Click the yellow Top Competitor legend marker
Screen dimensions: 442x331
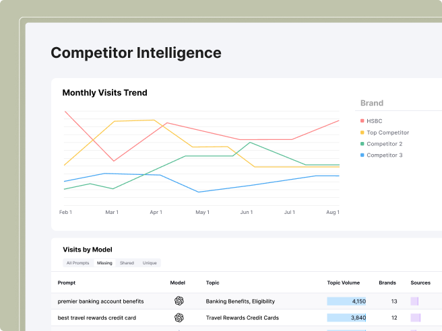click(362, 133)
